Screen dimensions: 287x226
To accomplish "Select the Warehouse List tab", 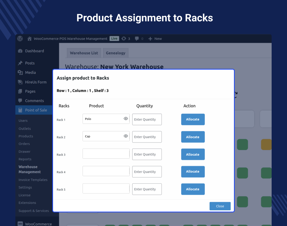I will [84, 53].
